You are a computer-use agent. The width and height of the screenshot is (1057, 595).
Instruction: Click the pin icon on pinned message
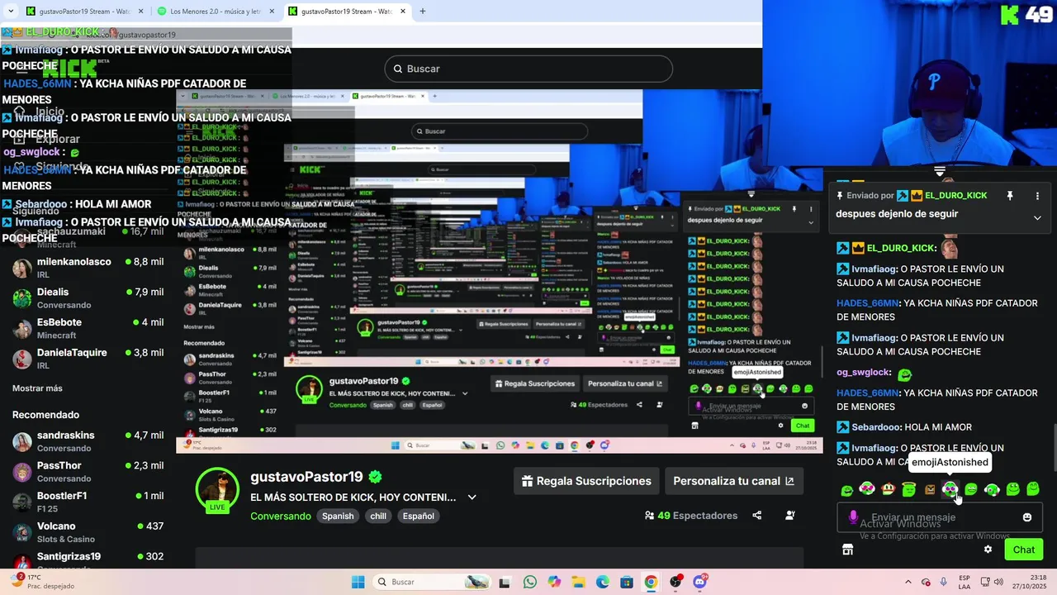[x=1009, y=196]
